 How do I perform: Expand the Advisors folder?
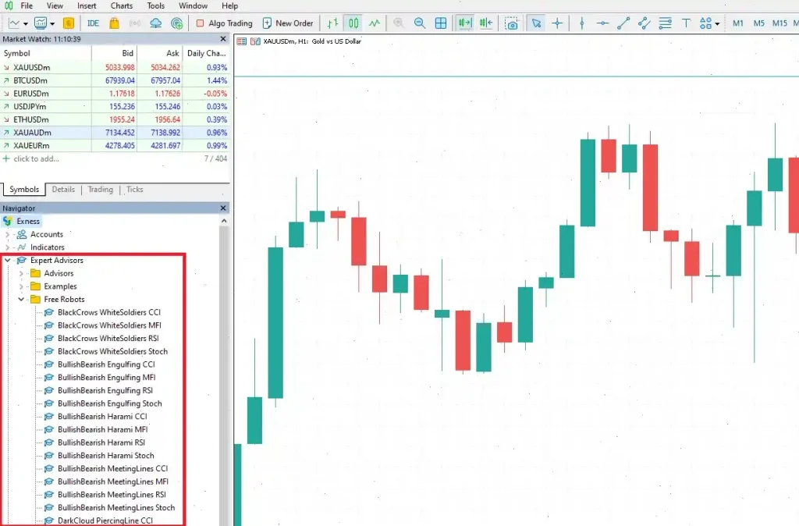(23, 273)
